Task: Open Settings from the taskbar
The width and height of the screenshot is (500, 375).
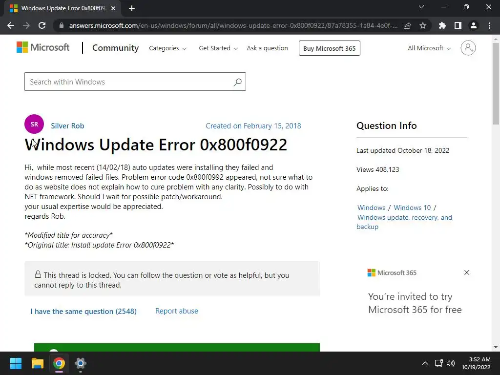Action: 81,363
